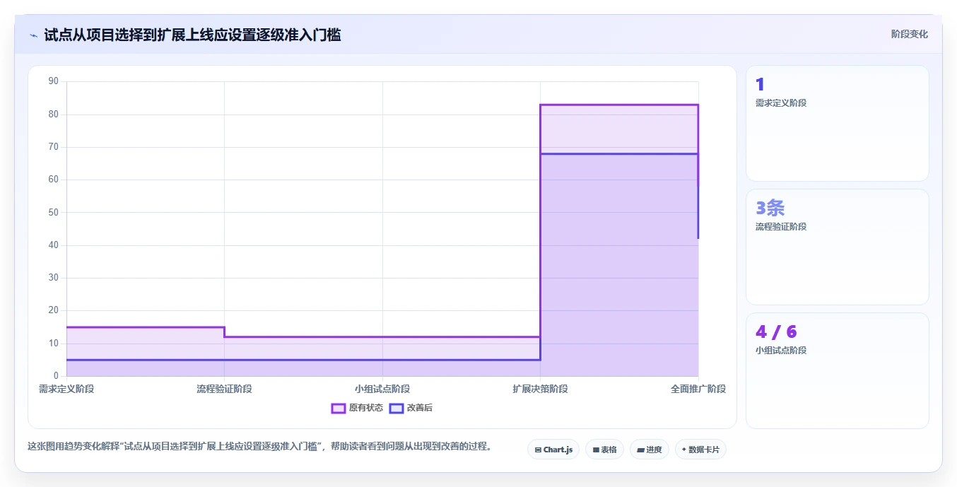Click the 流程验证阶段 x-axis label

point(224,389)
